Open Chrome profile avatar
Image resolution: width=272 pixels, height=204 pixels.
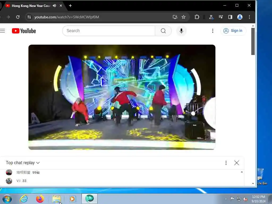click(x=240, y=17)
